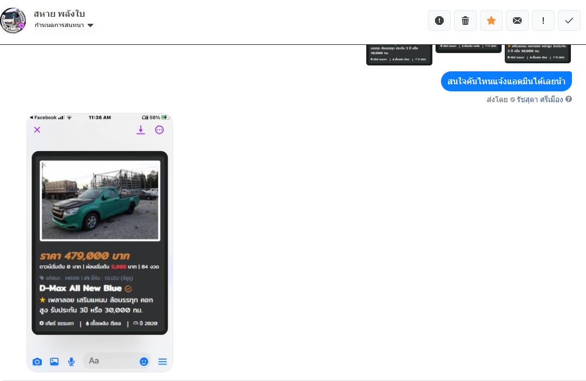Mark conversation done with the checkmark icon
586x381 pixels.
(x=569, y=21)
